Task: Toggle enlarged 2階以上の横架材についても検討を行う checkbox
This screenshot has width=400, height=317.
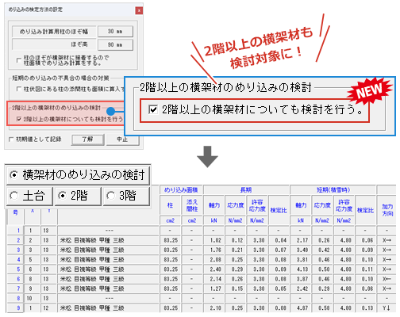Action: [x=153, y=109]
